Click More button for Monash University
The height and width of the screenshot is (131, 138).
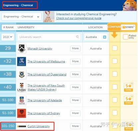point(75,49)
